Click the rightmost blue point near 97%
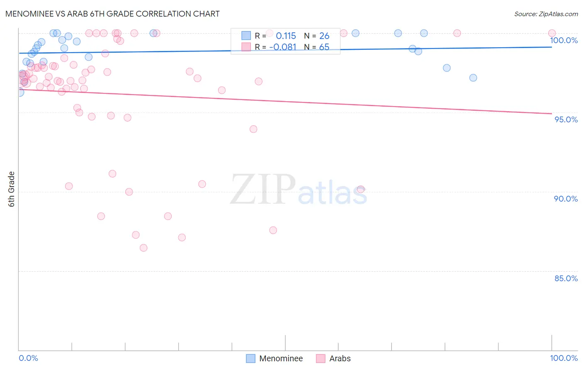583x370 pixels. pos(473,78)
